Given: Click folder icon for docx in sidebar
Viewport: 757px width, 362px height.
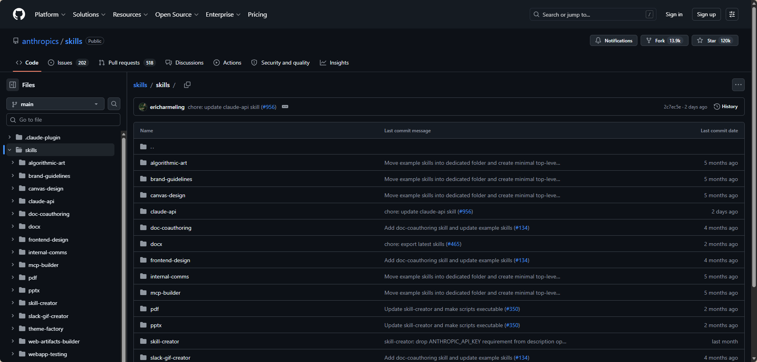Looking at the screenshot, I should (22, 227).
